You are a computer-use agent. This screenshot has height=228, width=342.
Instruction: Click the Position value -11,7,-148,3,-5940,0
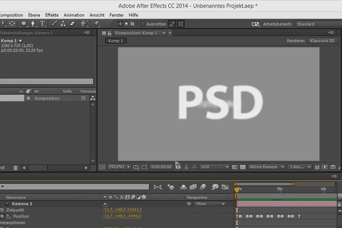coord(122,216)
